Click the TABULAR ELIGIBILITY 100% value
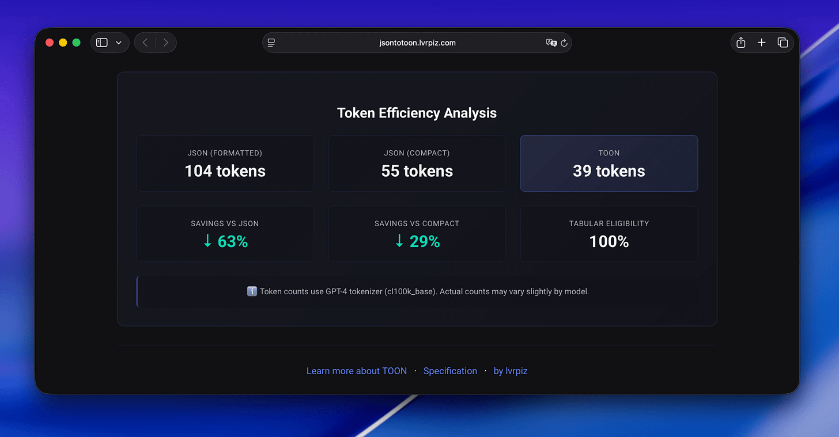 [609, 242]
